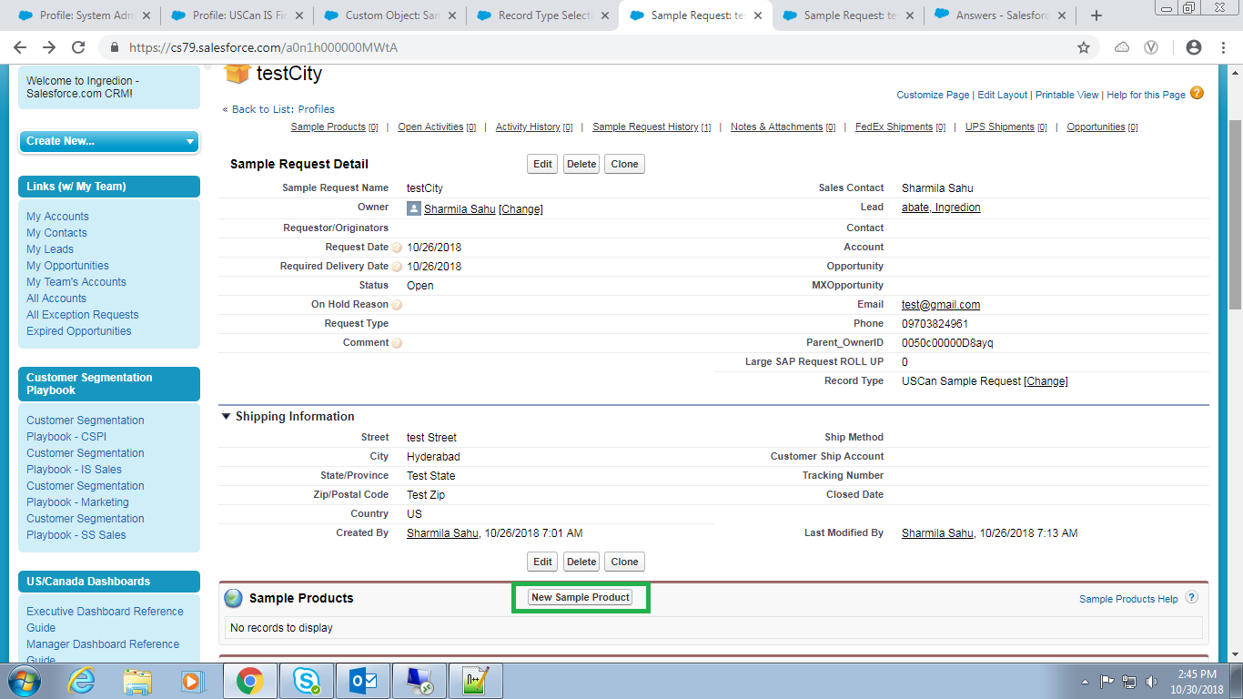Switch to the Profile: USCan IS tab
Viewport: 1243px width, 699px height.
click(237, 15)
